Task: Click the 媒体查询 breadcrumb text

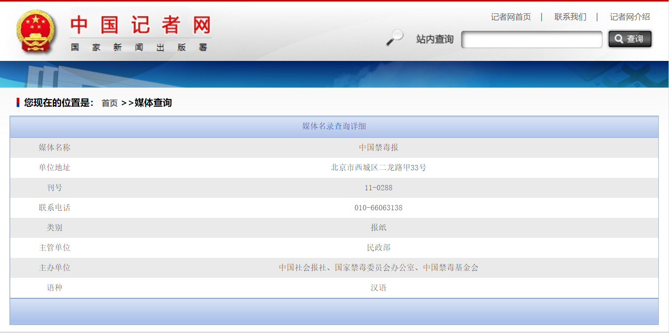Action: coord(153,103)
